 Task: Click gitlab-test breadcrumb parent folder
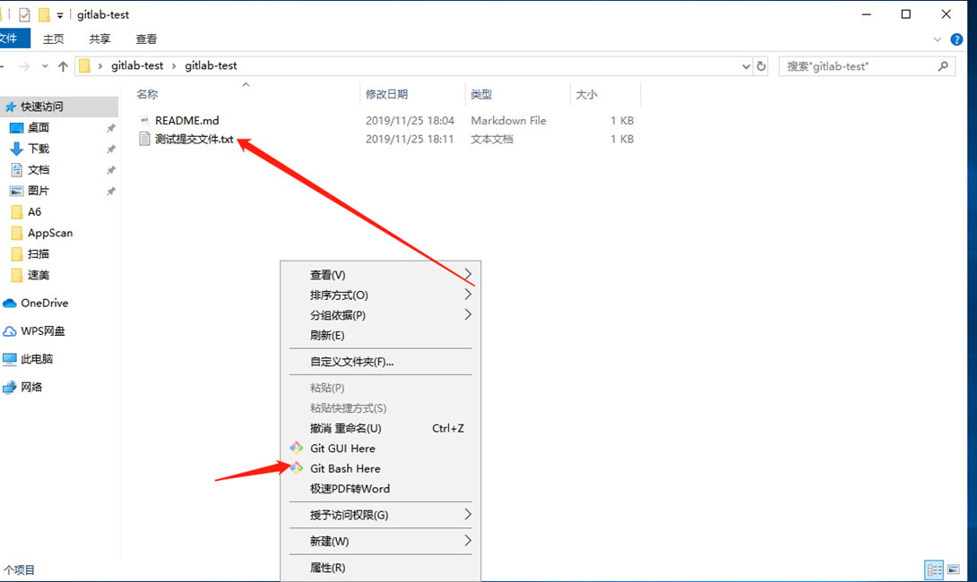[137, 66]
